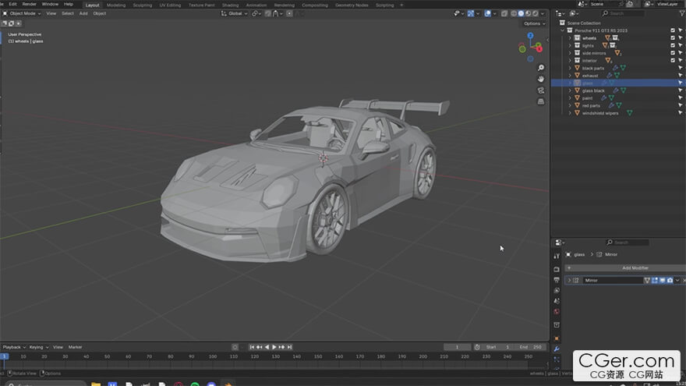Select solid viewport shading mode

tap(522, 13)
